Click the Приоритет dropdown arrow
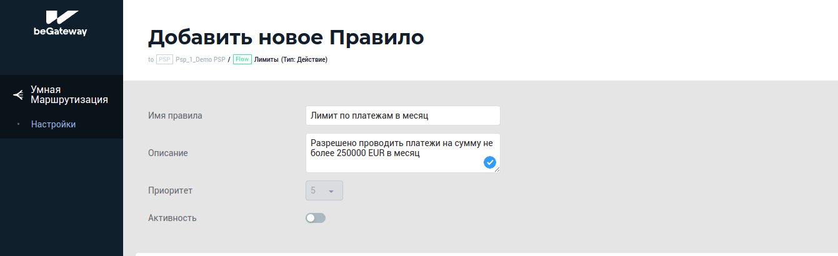The width and height of the screenshot is (838, 256). (331, 191)
